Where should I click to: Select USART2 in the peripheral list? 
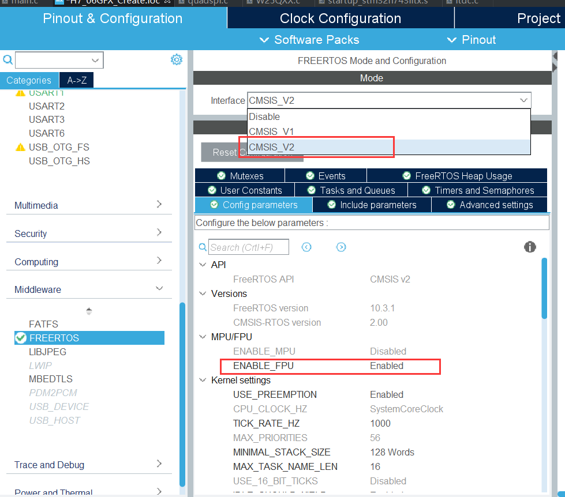point(47,106)
